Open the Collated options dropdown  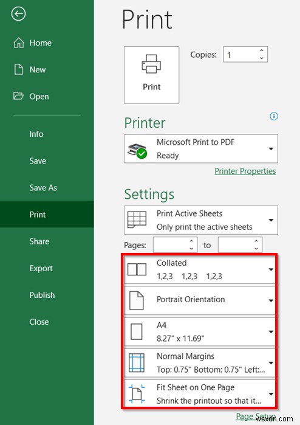pos(200,269)
